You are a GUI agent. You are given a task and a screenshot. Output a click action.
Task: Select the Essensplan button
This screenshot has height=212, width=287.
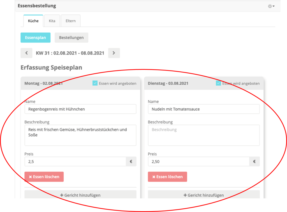[36, 38]
